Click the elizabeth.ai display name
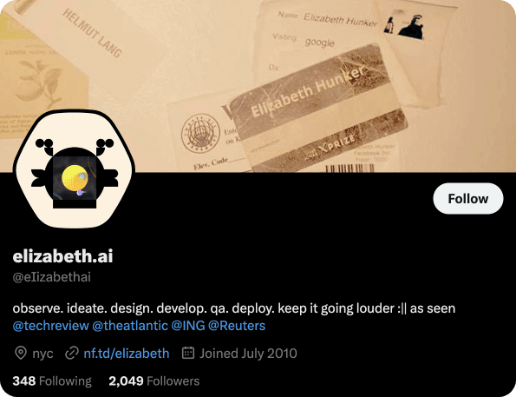The image size is (516, 397). click(62, 256)
